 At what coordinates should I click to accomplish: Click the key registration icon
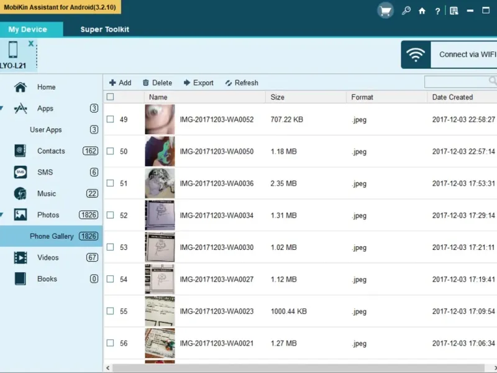click(406, 11)
